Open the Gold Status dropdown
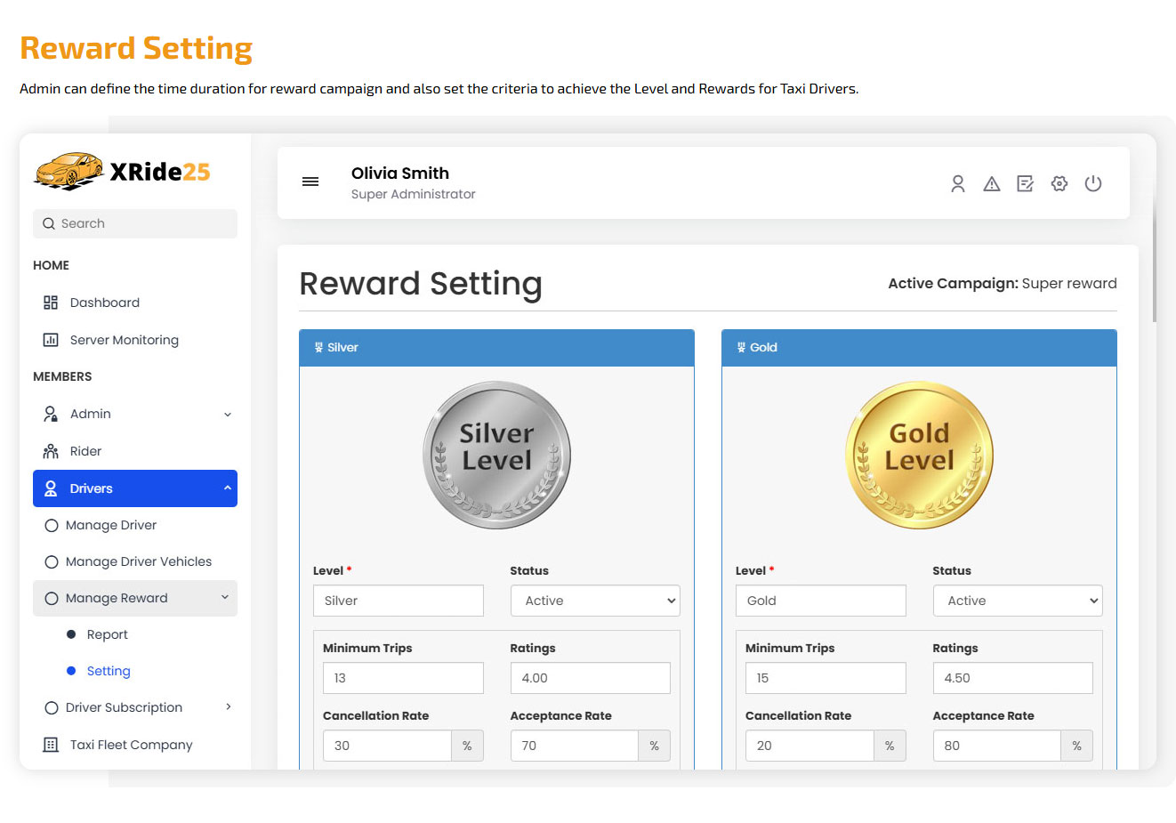Viewport: 1176px width, 823px height. [x=1018, y=601]
